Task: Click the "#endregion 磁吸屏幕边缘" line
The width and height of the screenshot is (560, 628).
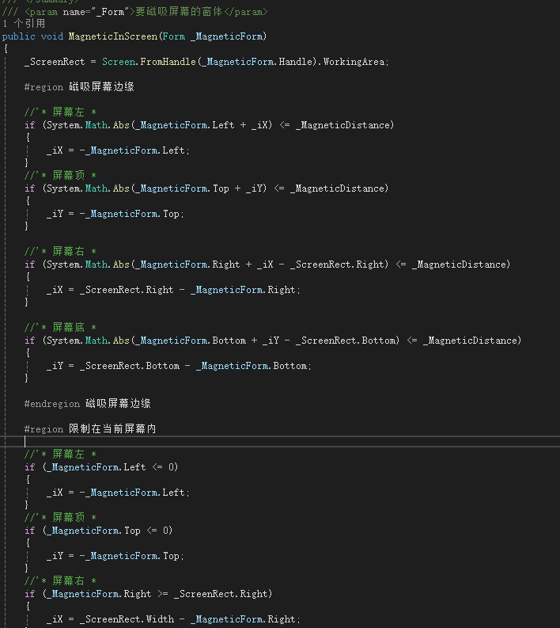Action: click(x=87, y=404)
